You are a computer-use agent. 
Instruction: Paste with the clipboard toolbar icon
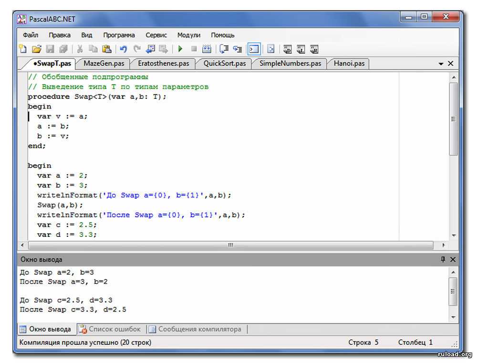point(106,49)
